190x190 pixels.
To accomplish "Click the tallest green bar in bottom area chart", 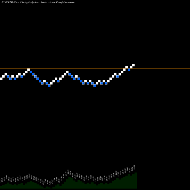I will point(136,180).
